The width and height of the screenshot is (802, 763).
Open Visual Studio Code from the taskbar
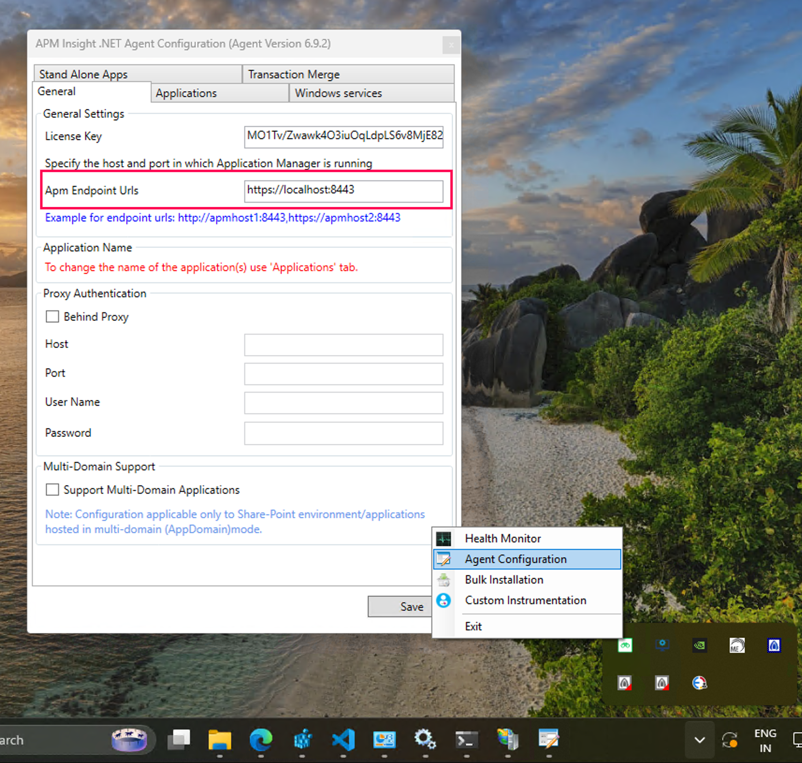click(x=343, y=740)
